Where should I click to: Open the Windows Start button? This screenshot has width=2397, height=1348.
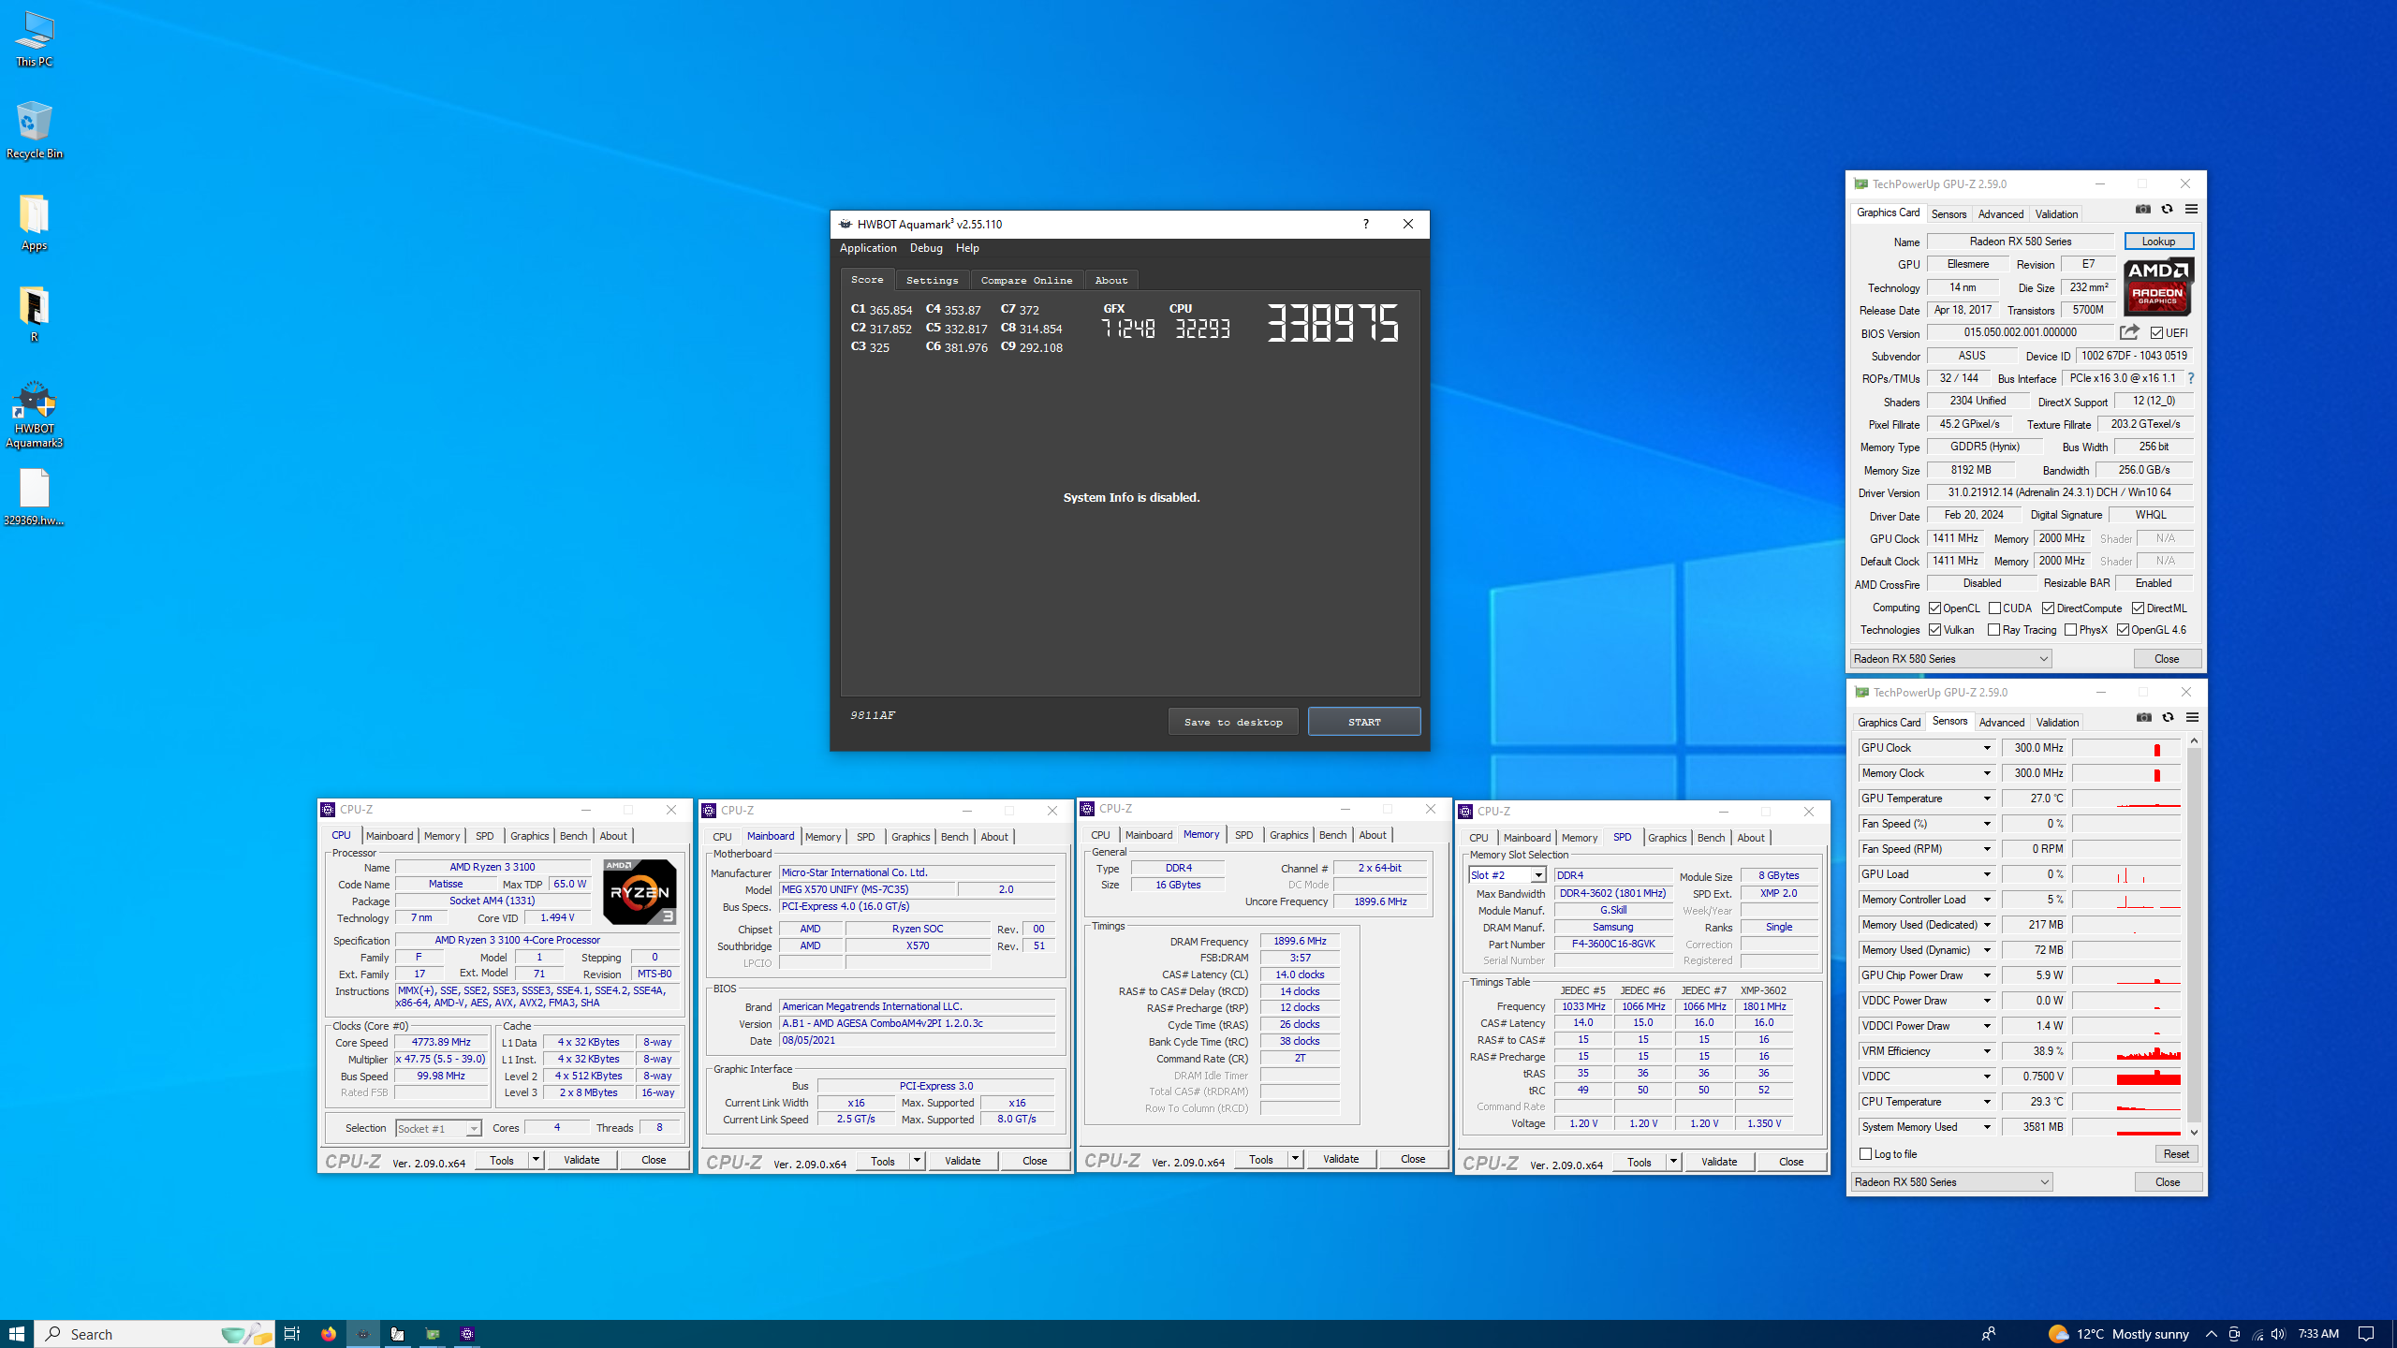(x=17, y=1334)
